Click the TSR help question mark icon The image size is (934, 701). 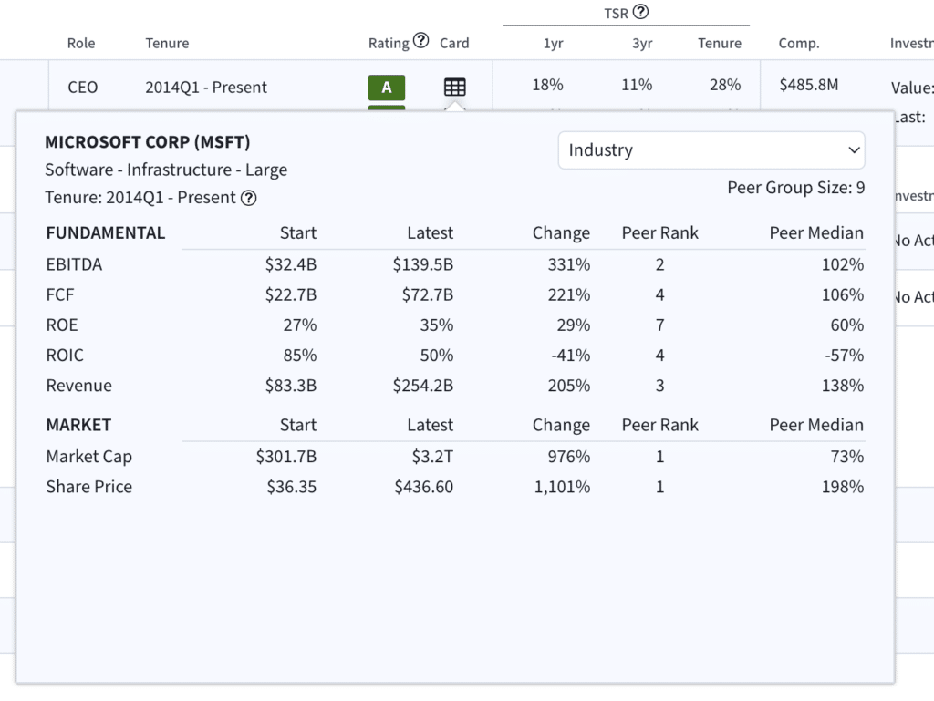click(640, 11)
